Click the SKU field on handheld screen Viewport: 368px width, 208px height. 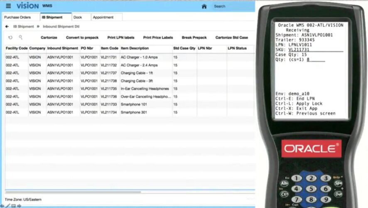[316, 50]
